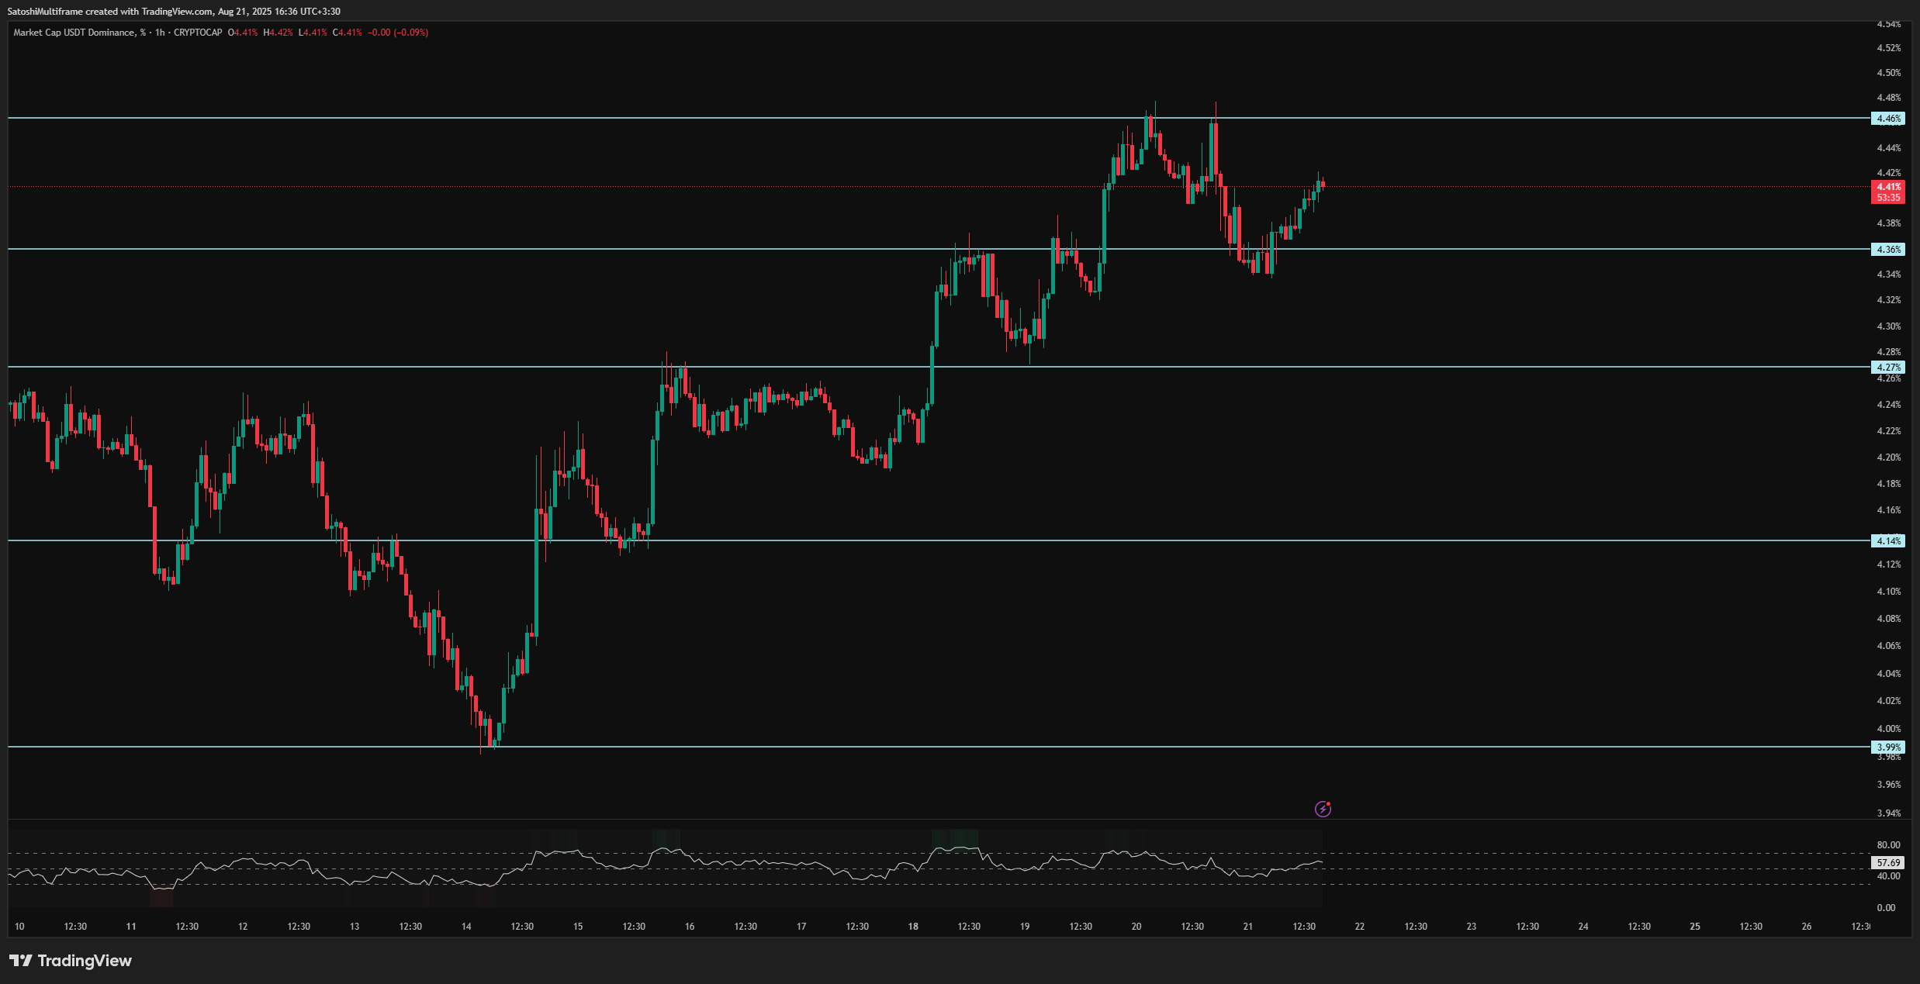Click the −0.00 (−0.09%) change value
Image resolution: width=1920 pixels, height=984 pixels.
pyautogui.click(x=398, y=33)
